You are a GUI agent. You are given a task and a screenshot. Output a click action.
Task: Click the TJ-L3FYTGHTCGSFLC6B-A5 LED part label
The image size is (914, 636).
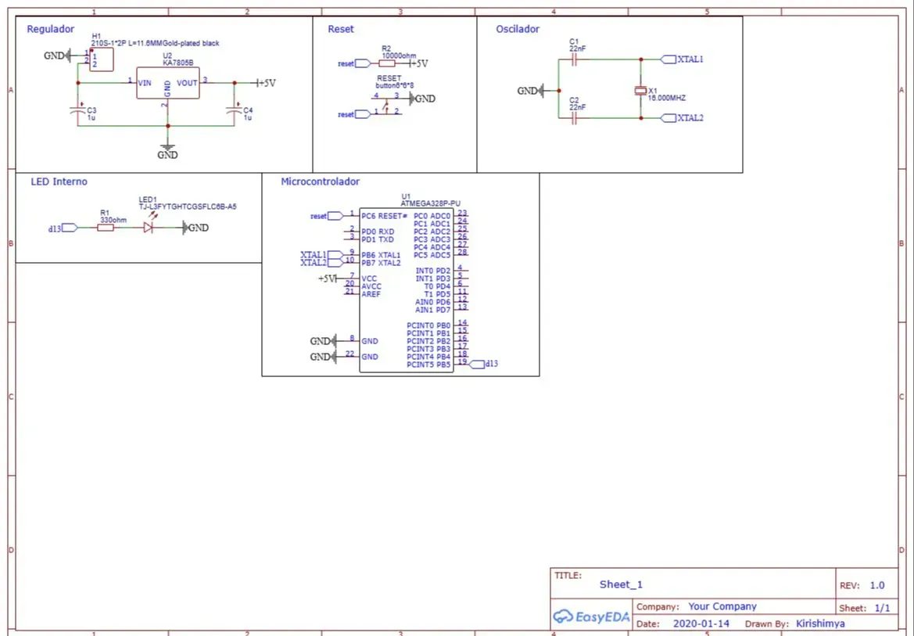pos(187,207)
